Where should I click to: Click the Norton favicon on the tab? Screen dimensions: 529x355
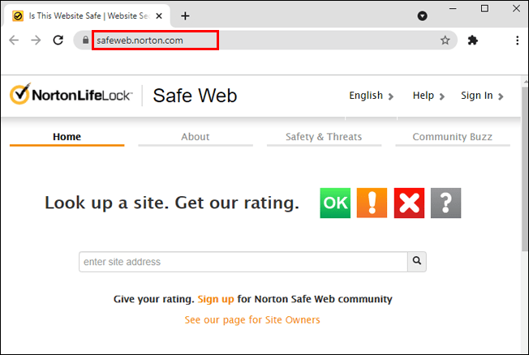[18, 16]
